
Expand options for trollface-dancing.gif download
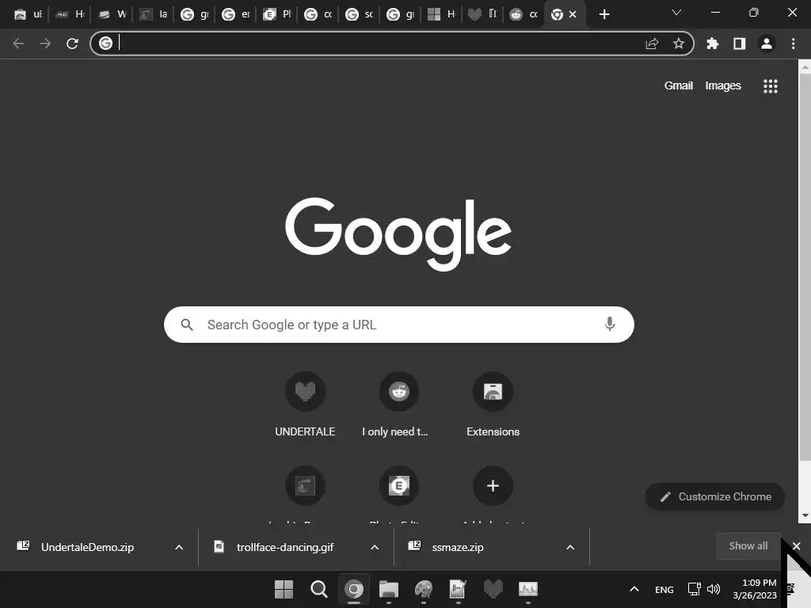375,547
